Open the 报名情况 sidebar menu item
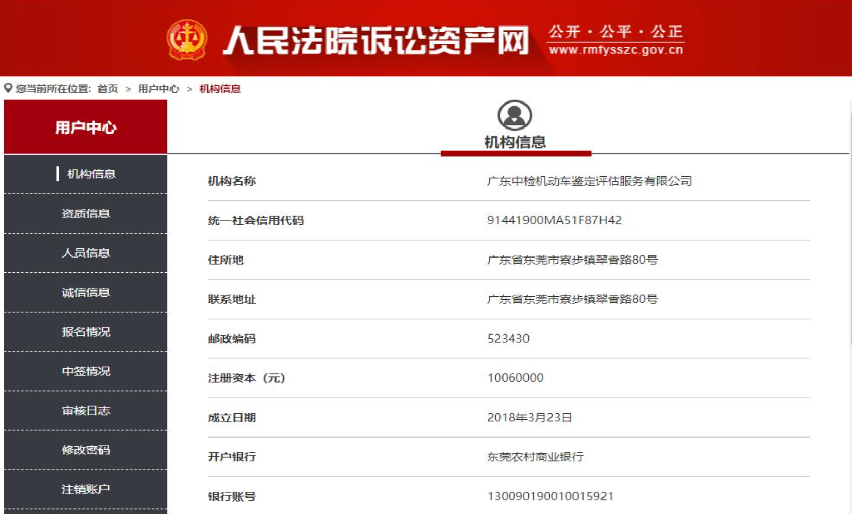 pyautogui.click(x=86, y=332)
